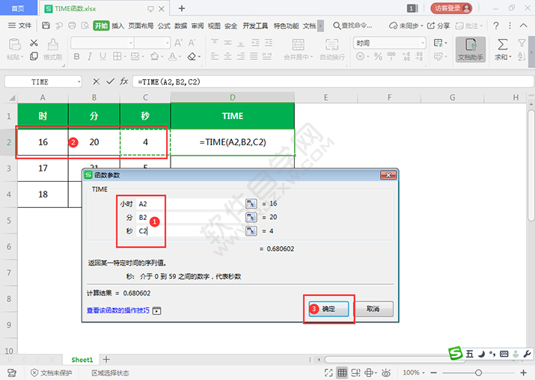Open the 查看该函数的操作技巧 link
This screenshot has height=380, width=535.
(x=118, y=310)
